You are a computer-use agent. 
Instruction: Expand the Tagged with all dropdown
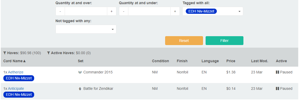coord(239,11)
